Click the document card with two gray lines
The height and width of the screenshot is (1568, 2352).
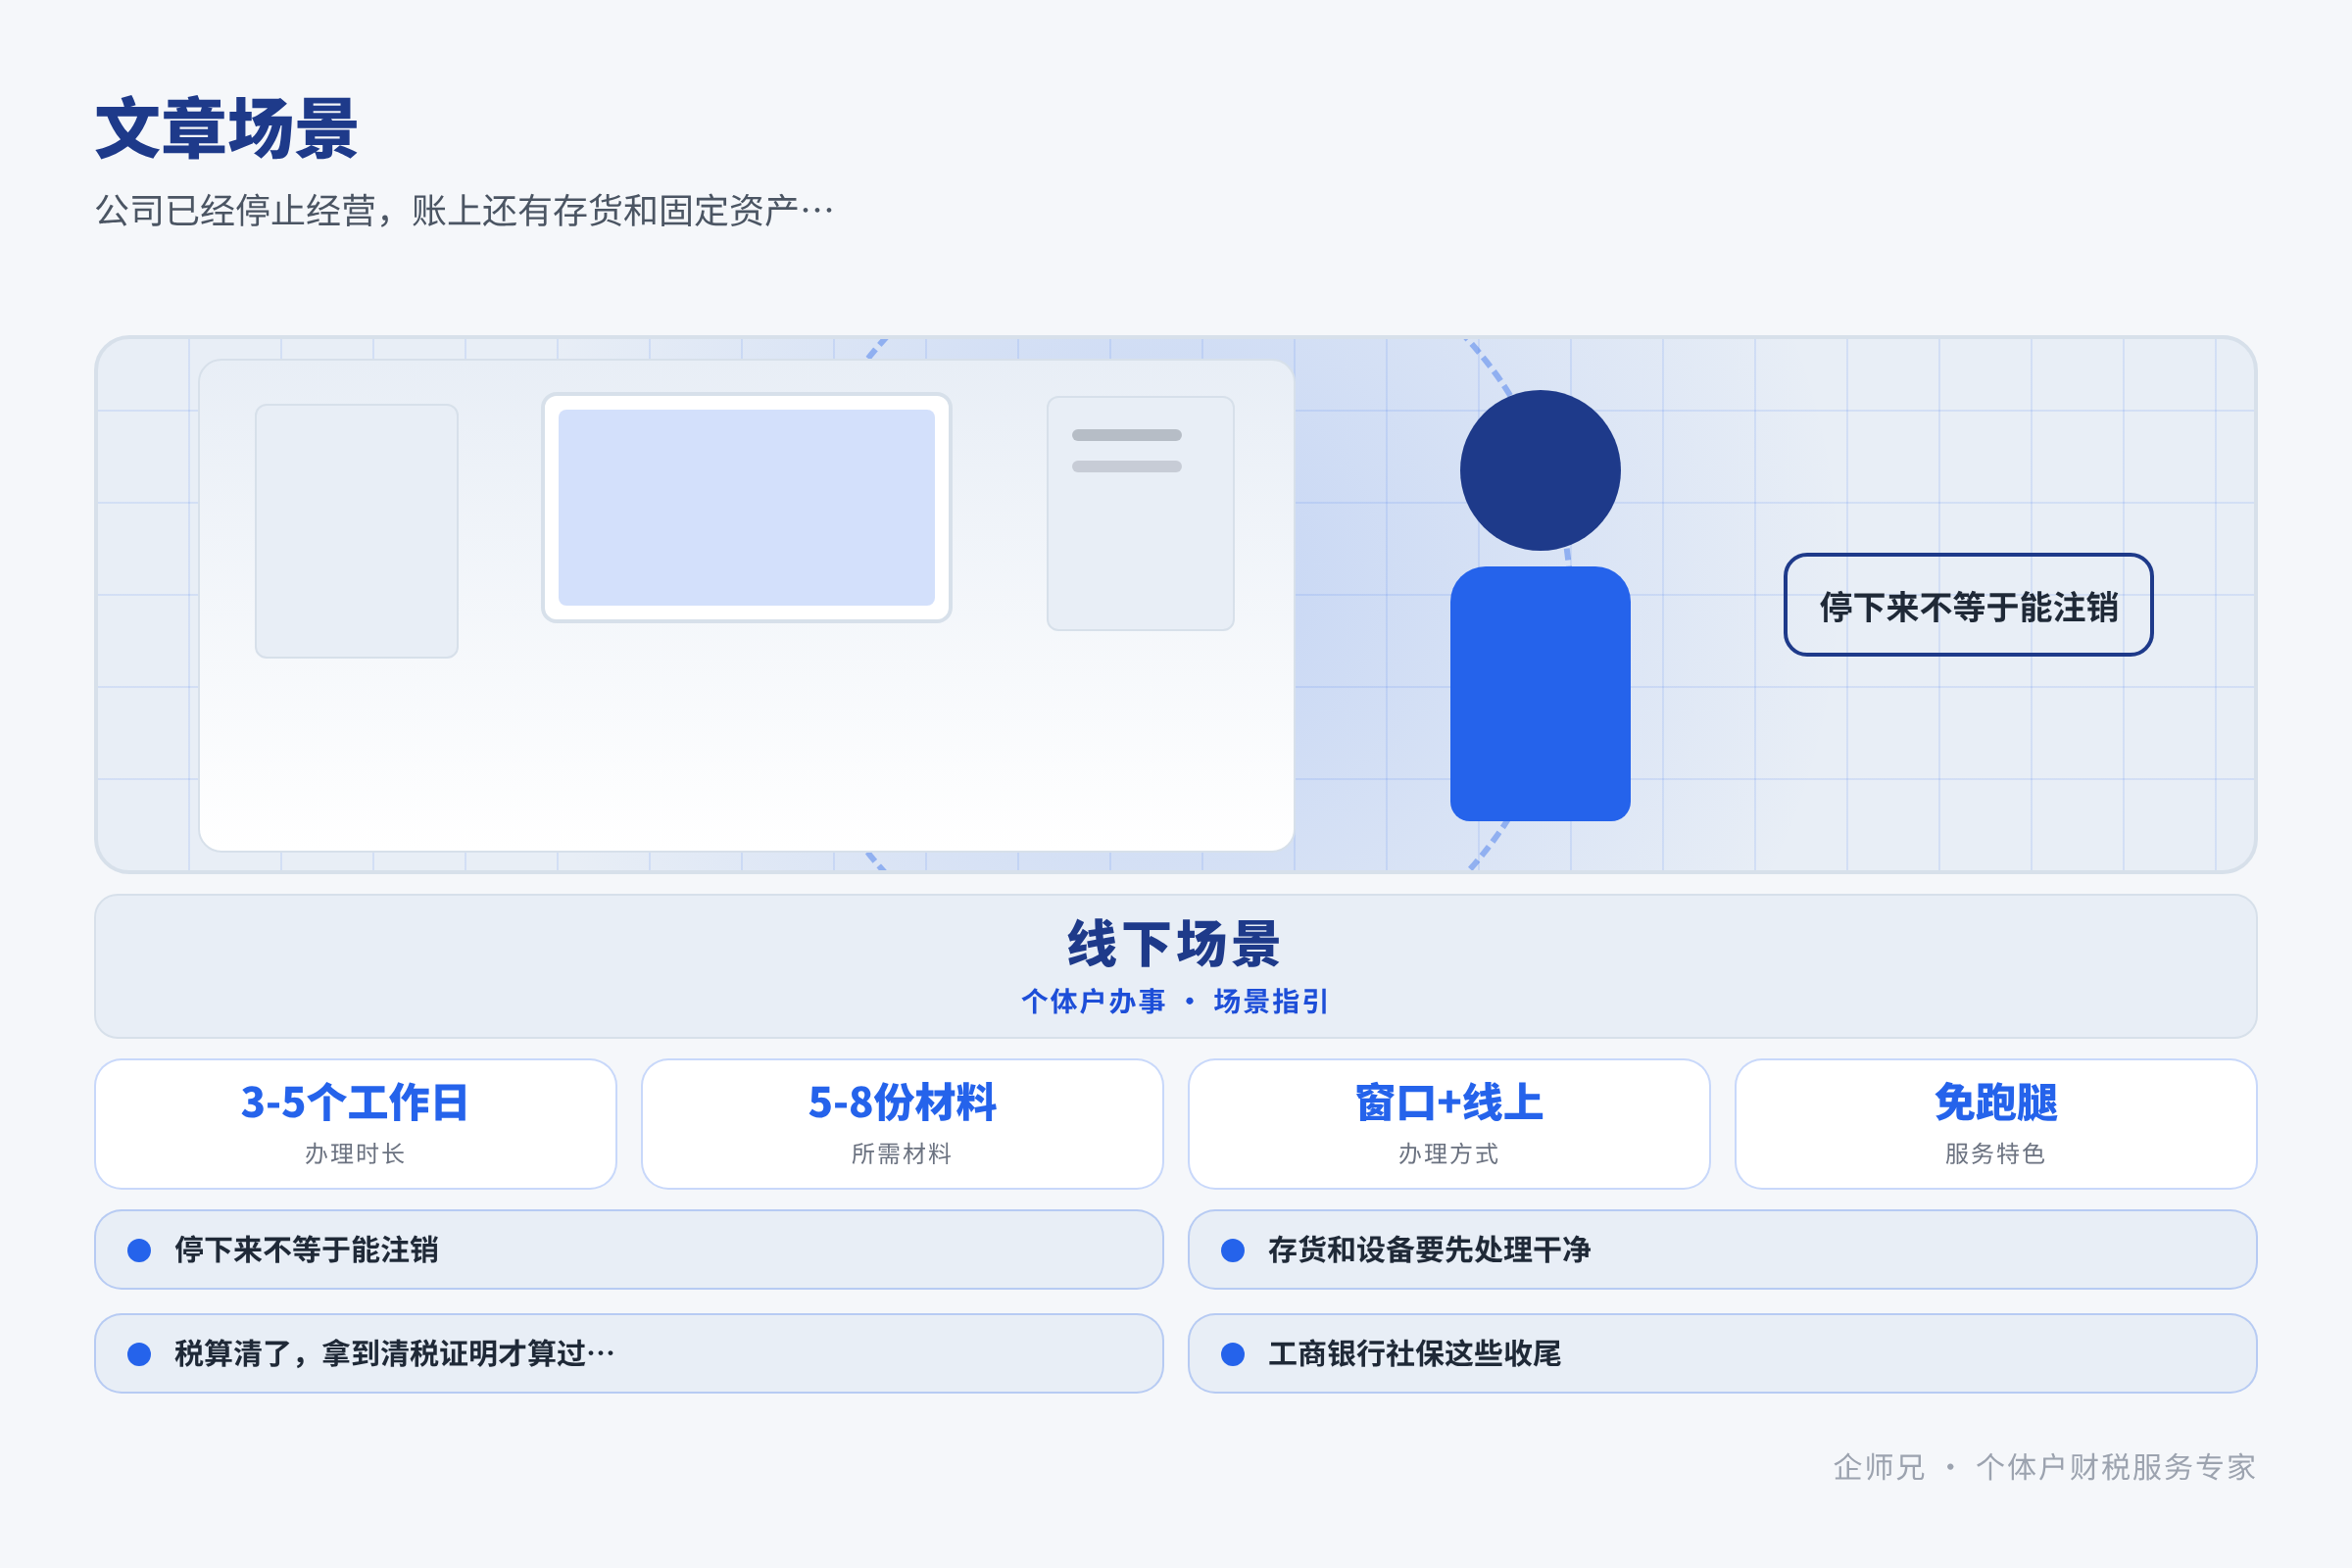[1140, 513]
